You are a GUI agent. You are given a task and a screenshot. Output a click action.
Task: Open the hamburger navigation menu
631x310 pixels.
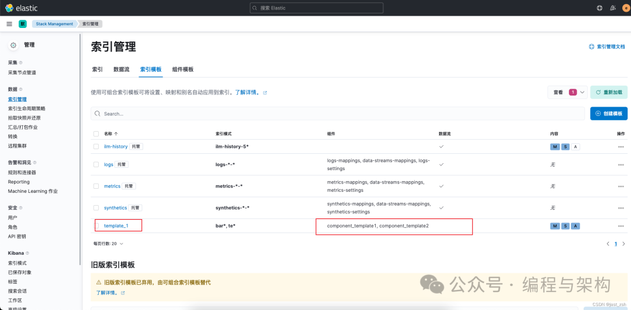[x=9, y=24]
